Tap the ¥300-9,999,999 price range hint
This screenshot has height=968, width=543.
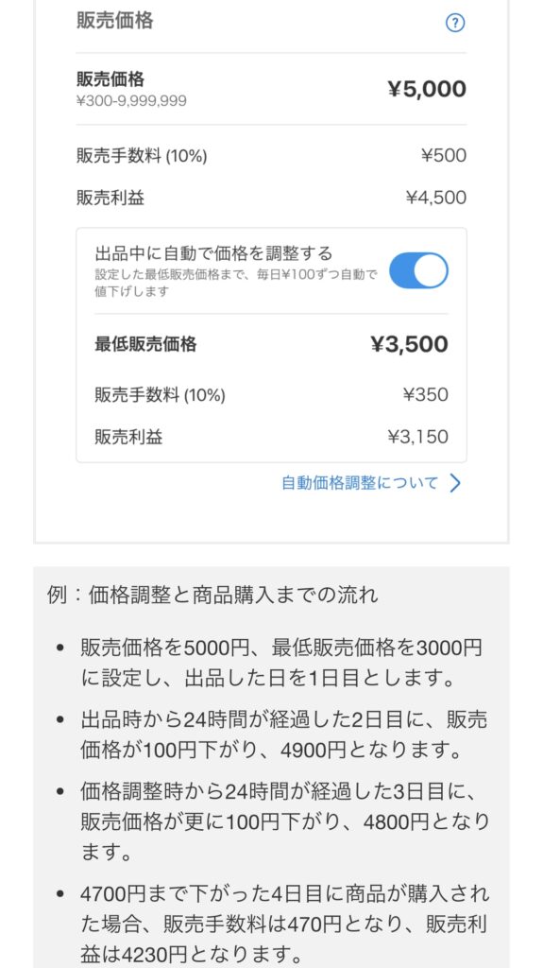(x=131, y=100)
